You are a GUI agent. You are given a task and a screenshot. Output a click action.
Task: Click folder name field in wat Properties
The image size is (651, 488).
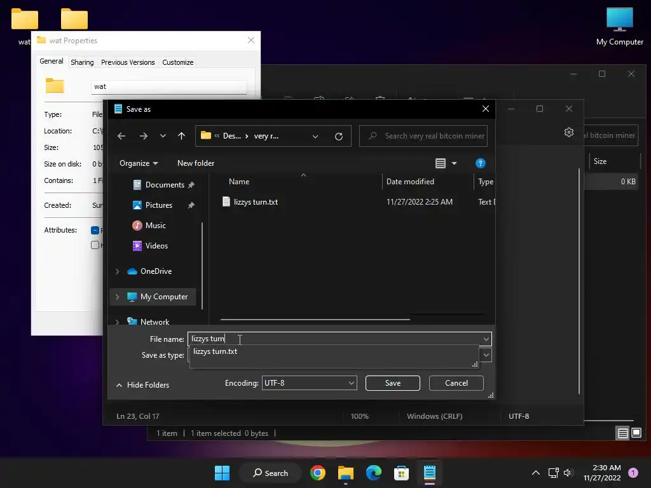[168, 86]
